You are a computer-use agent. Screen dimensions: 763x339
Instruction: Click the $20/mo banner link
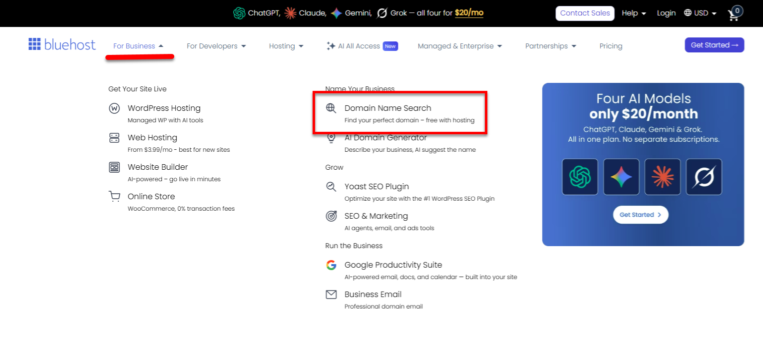coord(469,13)
